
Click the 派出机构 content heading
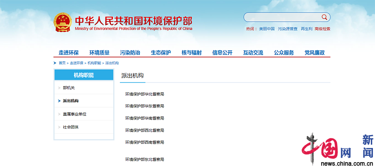(132, 75)
